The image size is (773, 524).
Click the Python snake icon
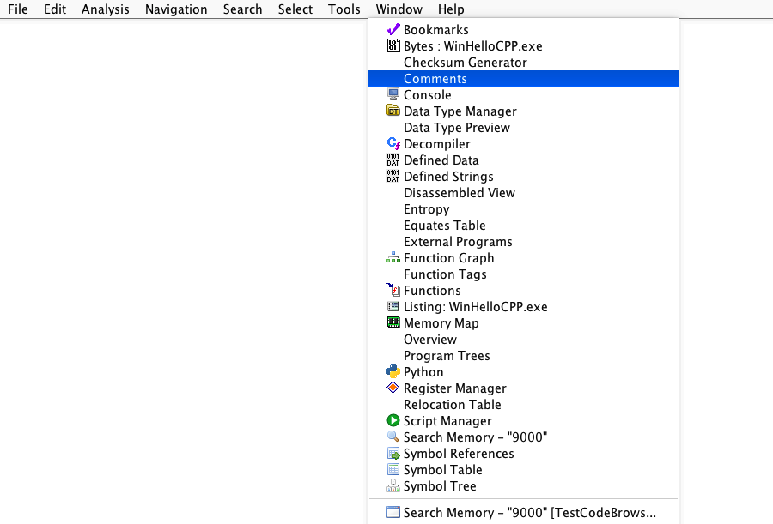(393, 372)
